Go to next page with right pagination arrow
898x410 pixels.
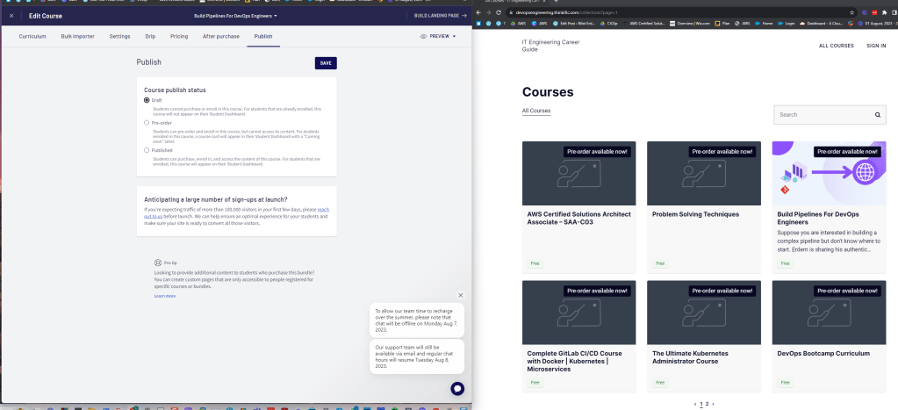713,404
